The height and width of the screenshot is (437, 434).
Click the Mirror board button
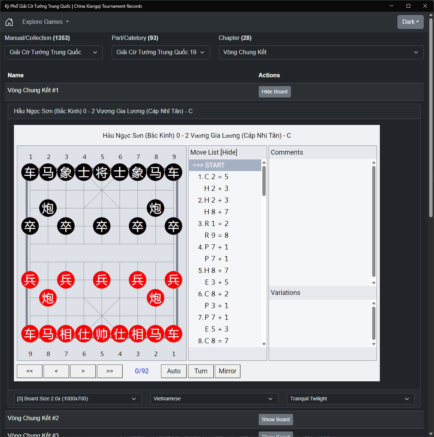[x=228, y=371]
